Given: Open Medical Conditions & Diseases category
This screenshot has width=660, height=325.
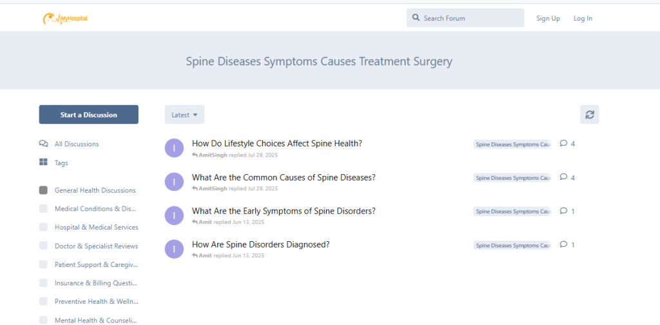Looking at the screenshot, I should coord(95,209).
